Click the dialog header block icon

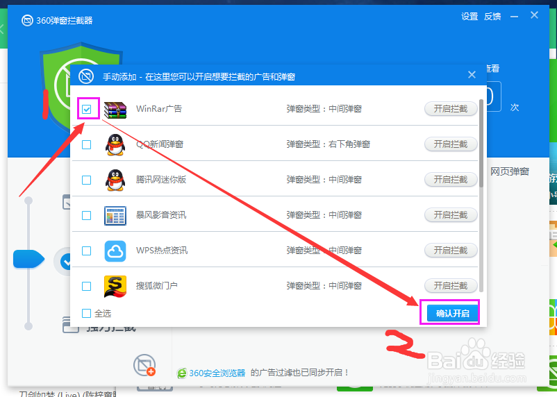point(86,76)
